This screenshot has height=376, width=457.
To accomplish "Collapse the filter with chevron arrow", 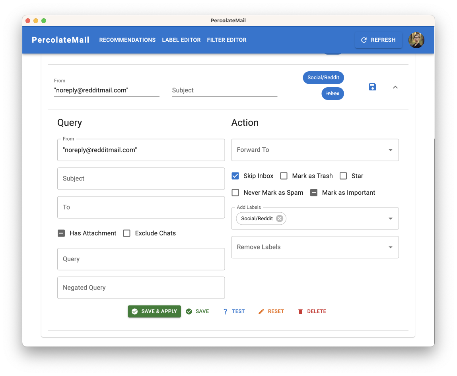I will tap(395, 87).
